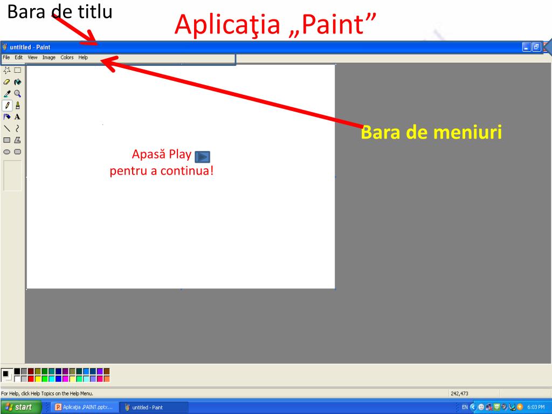Click the smiley face tray icon
This screenshot has width=552, height=414.
tap(481, 408)
